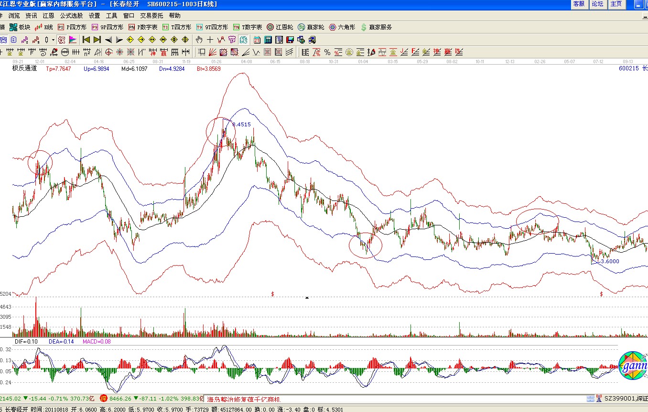Expand the candlestick style dropdown arrow

53,40
